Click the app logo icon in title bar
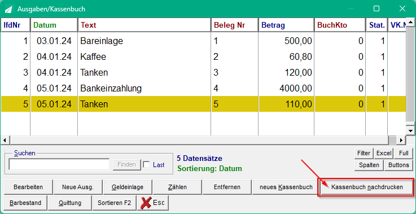Screen dimensions: 416x214 coord(9,9)
